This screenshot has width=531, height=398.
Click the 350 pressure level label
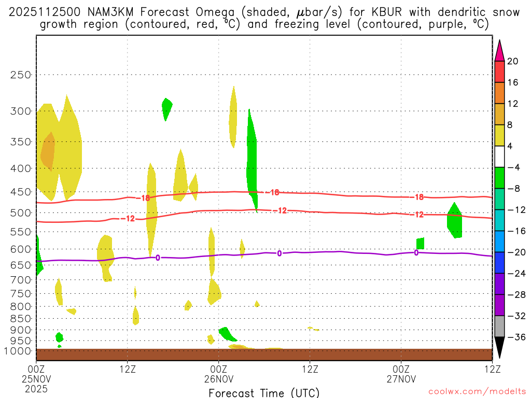coord(21,142)
